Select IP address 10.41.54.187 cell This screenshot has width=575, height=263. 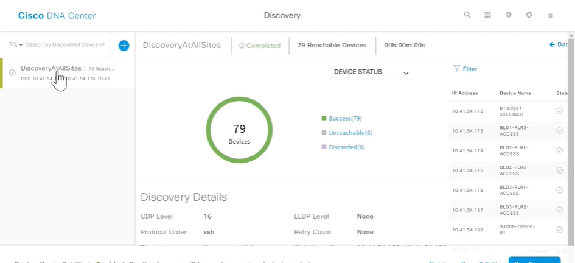click(467, 210)
